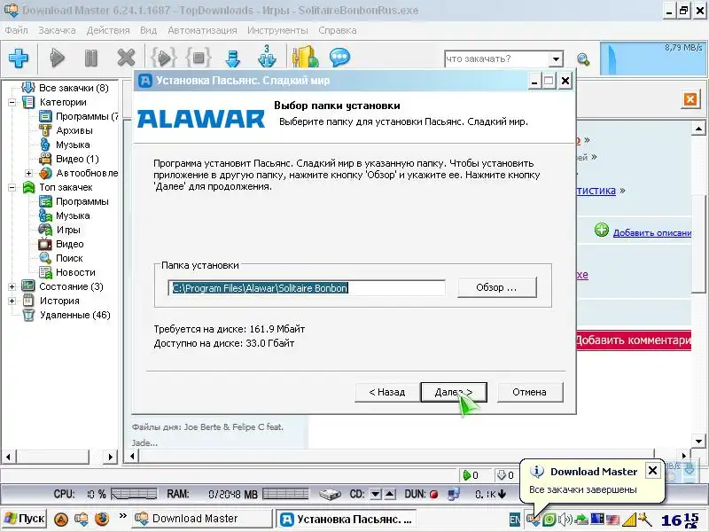Close the Download Master balloon notification
This screenshot has height=532, width=709.
click(652, 471)
